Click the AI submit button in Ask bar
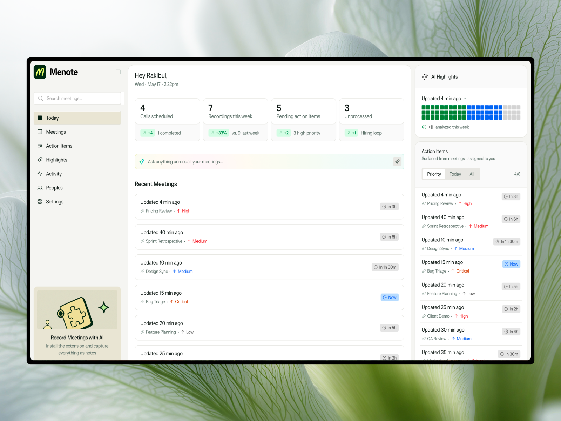This screenshot has height=421, width=561. click(x=397, y=162)
